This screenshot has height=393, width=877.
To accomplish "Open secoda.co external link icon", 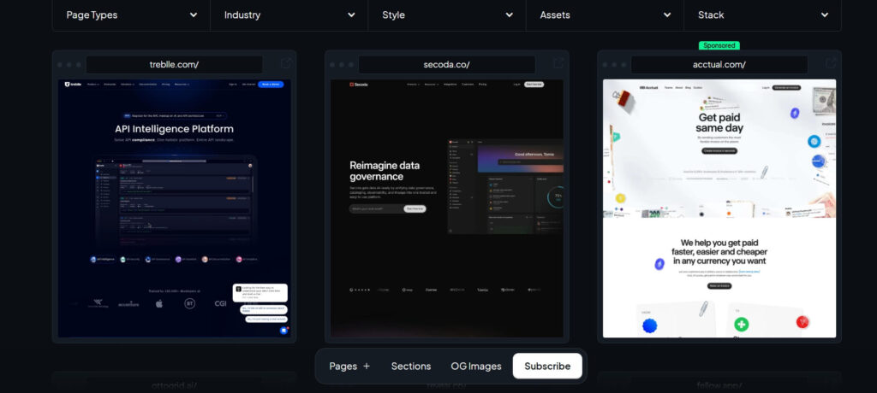I will pyautogui.click(x=558, y=63).
